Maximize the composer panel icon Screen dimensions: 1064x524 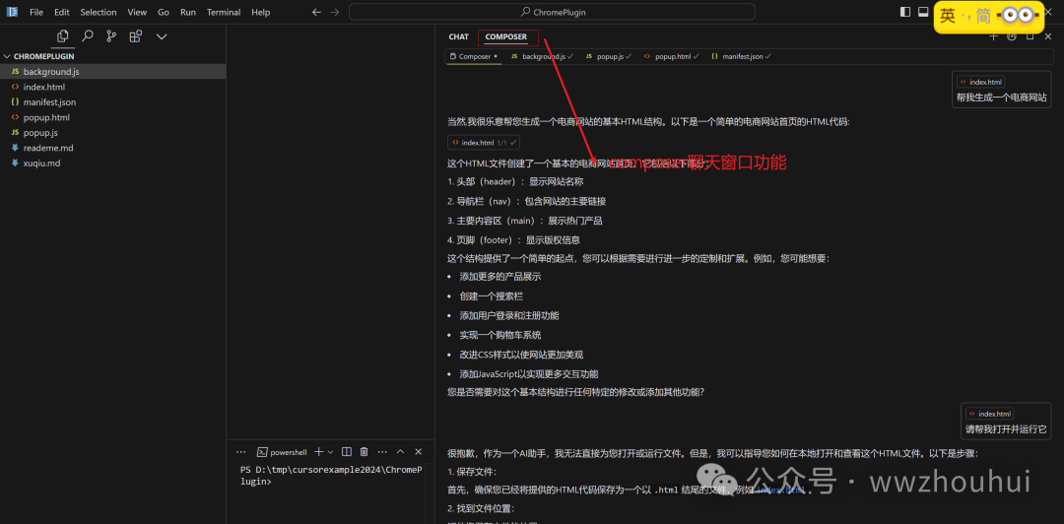1030,36
